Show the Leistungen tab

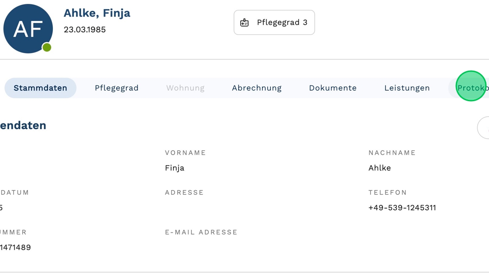[407, 88]
